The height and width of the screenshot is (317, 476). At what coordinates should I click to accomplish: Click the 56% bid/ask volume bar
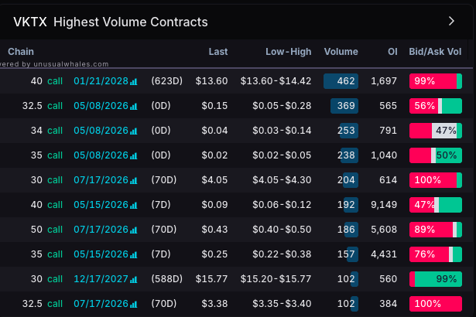(436, 106)
